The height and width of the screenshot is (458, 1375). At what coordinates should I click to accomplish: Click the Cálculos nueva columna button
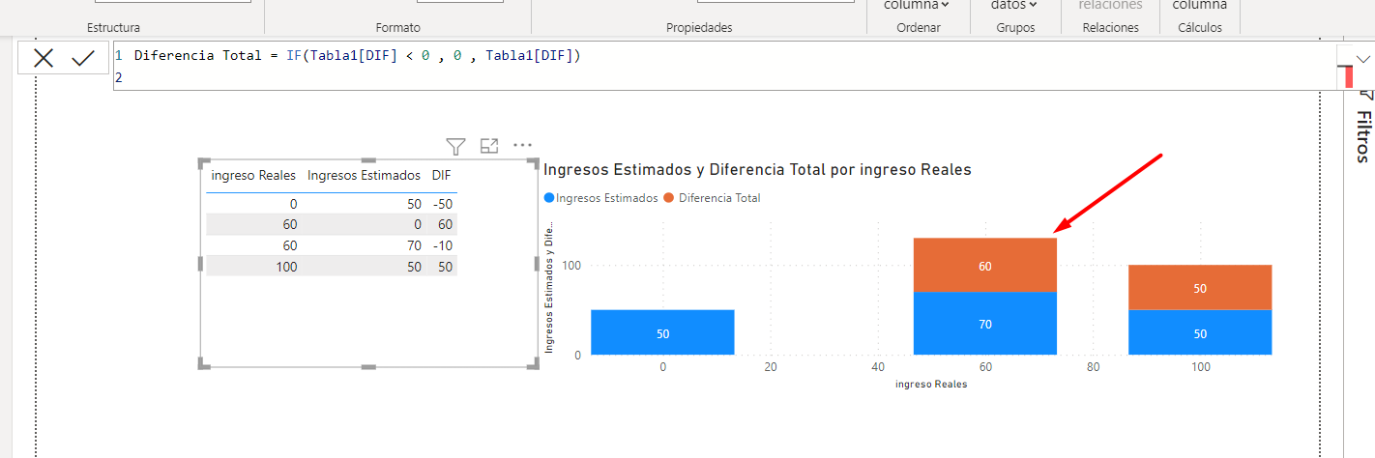click(x=1200, y=5)
